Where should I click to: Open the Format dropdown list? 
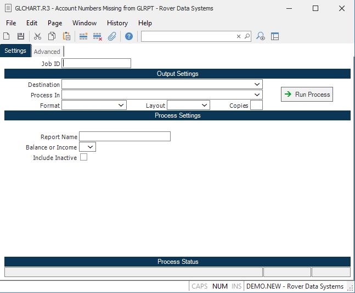click(x=121, y=105)
